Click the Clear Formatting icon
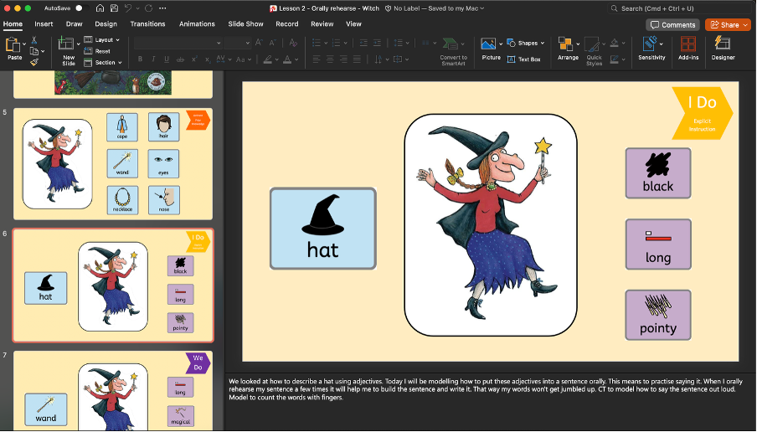 [x=292, y=43]
